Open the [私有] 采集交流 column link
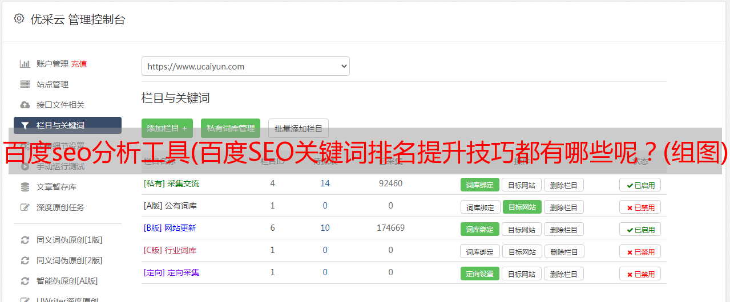730x302 pixels. 172,183
